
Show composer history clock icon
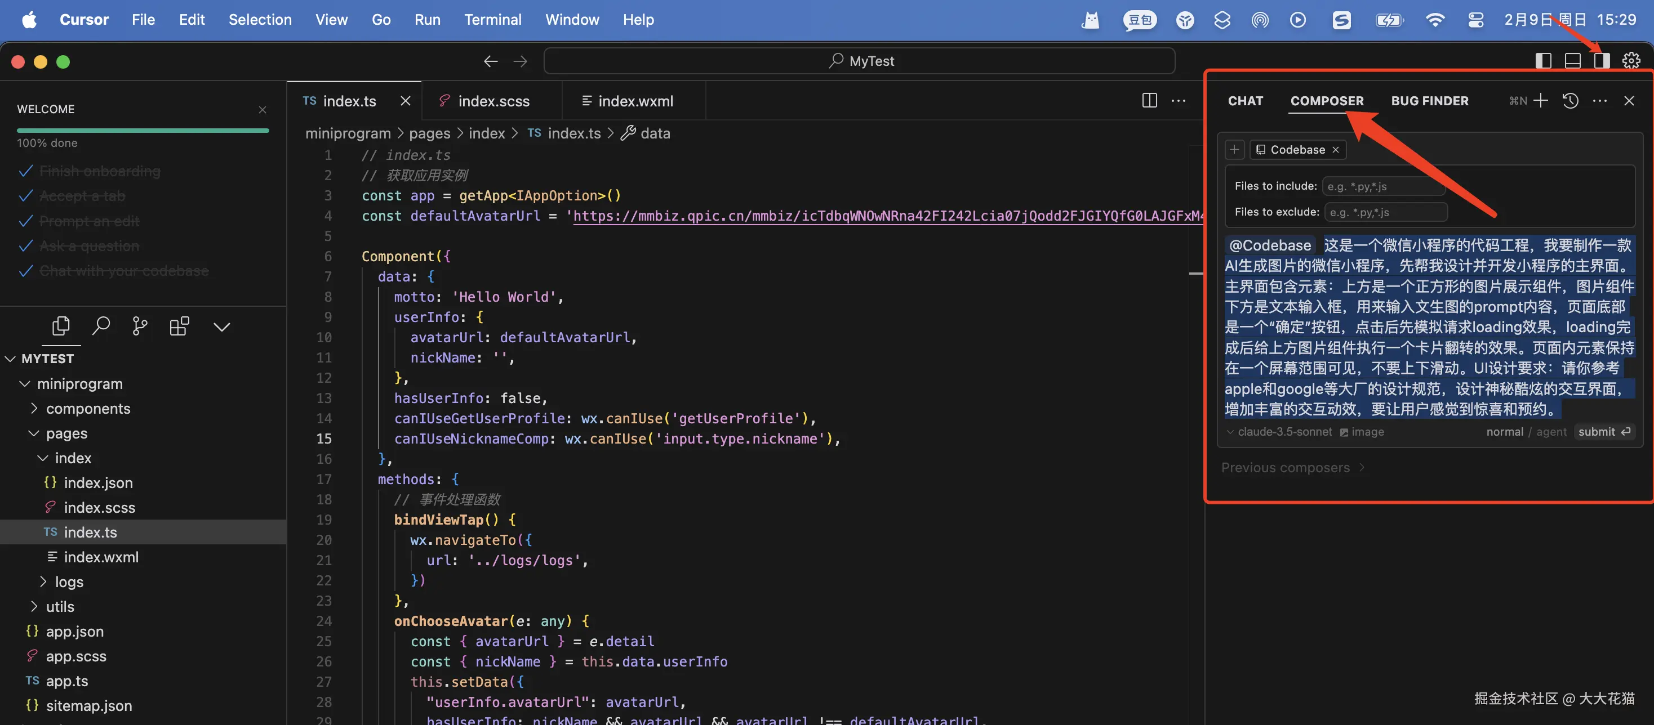point(1570,101)
